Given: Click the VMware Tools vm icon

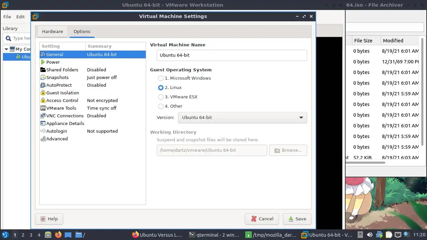Looking at the screenshot, I should (43, 108).
